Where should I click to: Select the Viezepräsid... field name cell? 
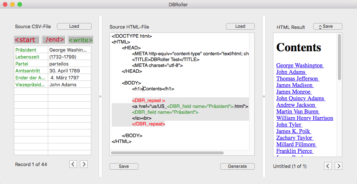tap(31, 85)
